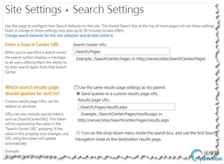The height and width of the screenshot is (164, 224).
Task: Check Use the same results page settings
Action: [x=76, y=87]
